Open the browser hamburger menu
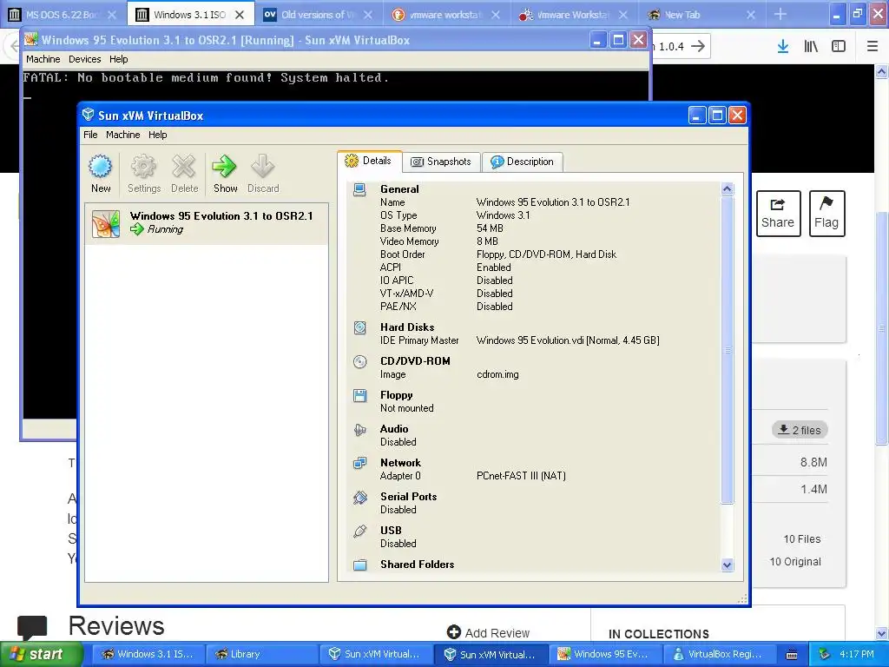 [x=873, y=47]
